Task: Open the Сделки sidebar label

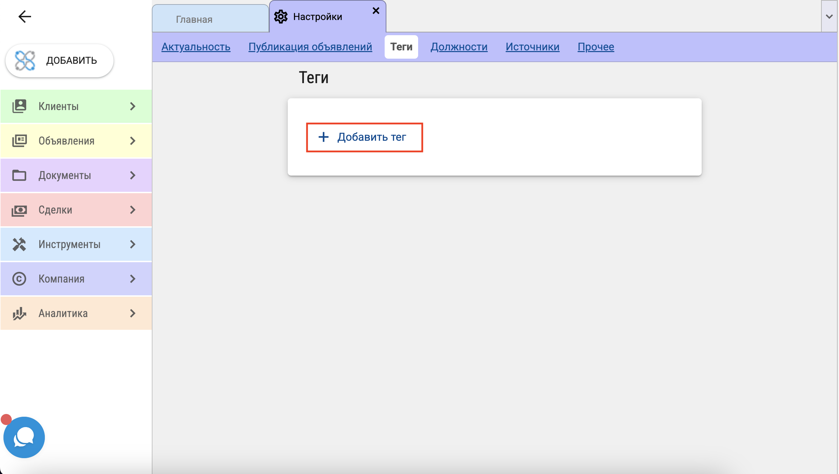Action: click(x=56, y=210)
